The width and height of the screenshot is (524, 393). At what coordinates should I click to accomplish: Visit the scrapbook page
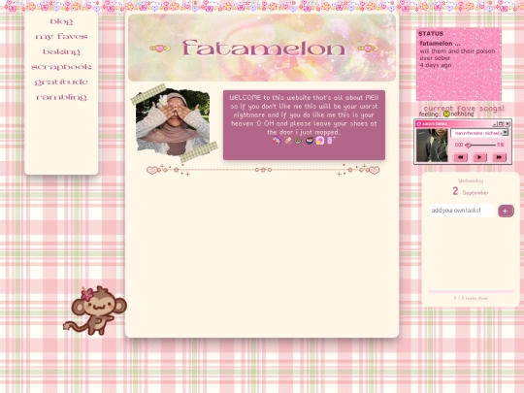pos(61,67)
